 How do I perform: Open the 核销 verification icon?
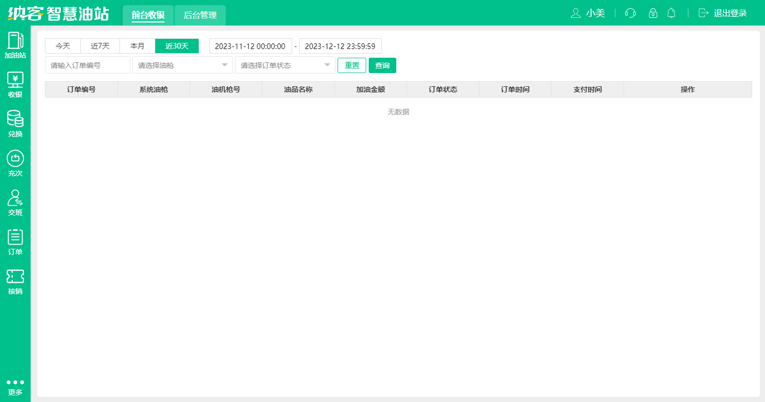click(x=15, y=281)
